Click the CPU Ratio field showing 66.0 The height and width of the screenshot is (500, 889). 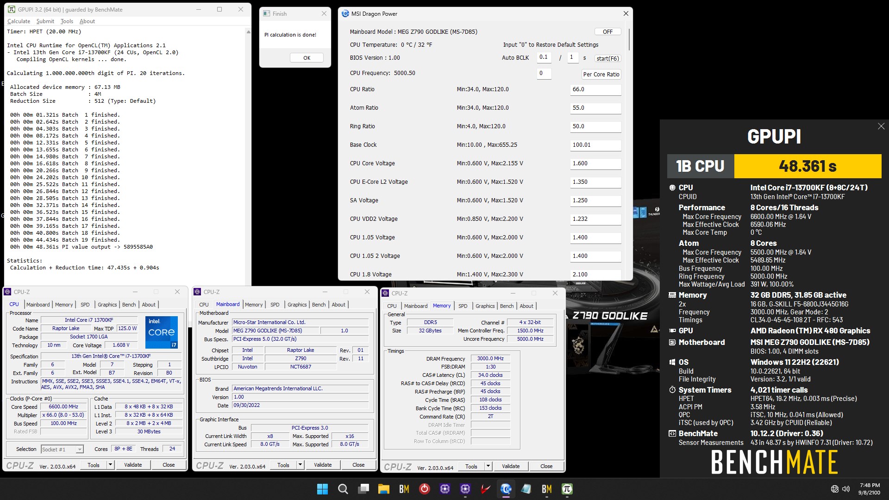pos(595,89)
